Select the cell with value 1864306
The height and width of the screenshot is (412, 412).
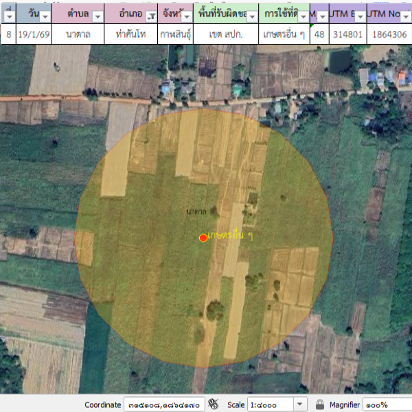(389, 34)
